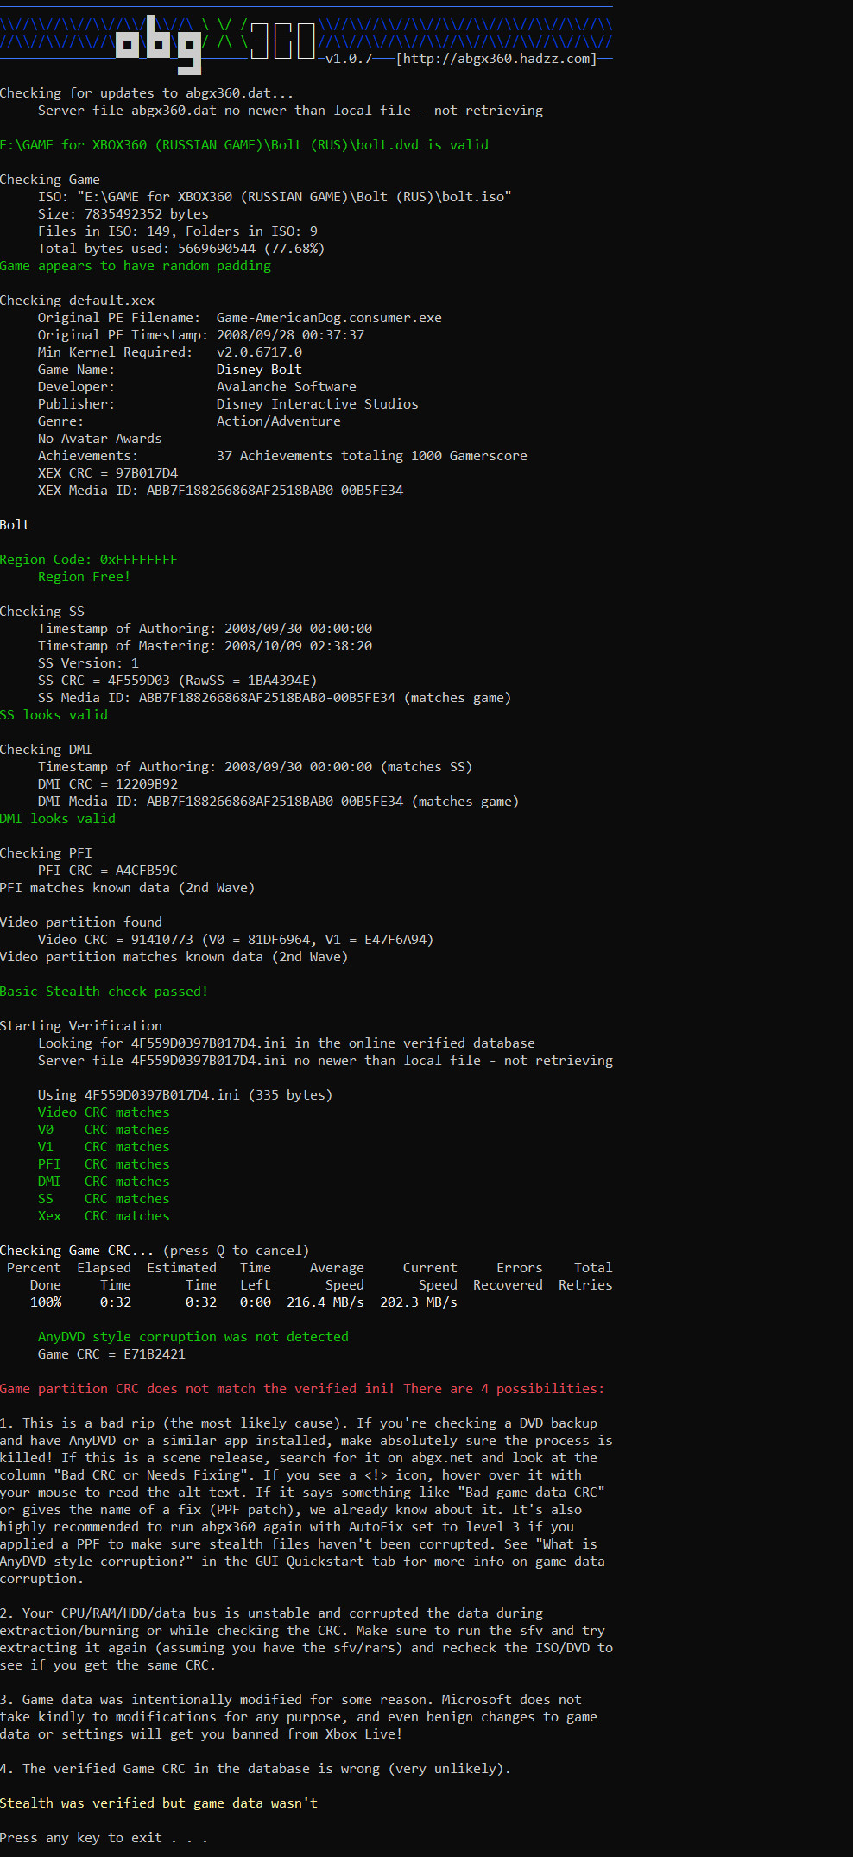This screenshot has height=1857, width=853.
Task: Click "Using 4F559D0397B017D4.ini (335 bytes)"
Action: tap(186, 1095)
